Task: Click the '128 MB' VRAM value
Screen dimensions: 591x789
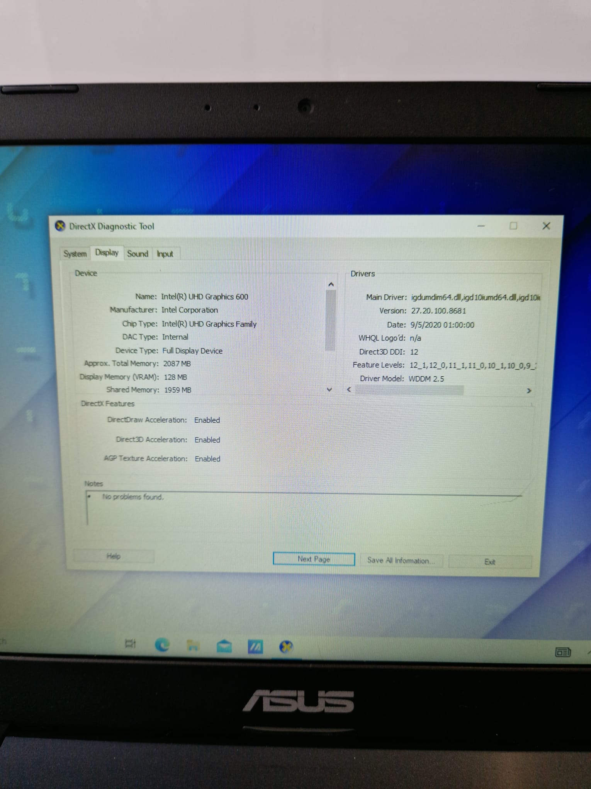Action: (175, 377)
